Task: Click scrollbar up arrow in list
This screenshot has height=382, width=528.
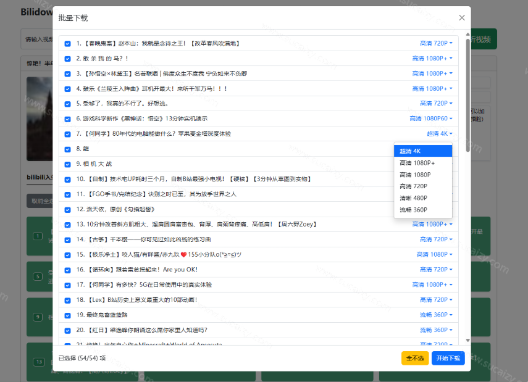Action: tap(467, 35)
